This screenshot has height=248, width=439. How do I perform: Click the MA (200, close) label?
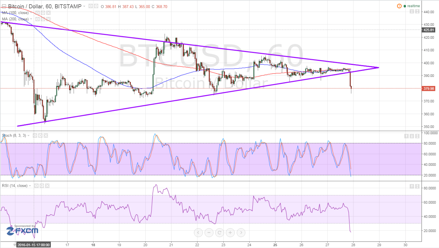[x=15, y=19]
